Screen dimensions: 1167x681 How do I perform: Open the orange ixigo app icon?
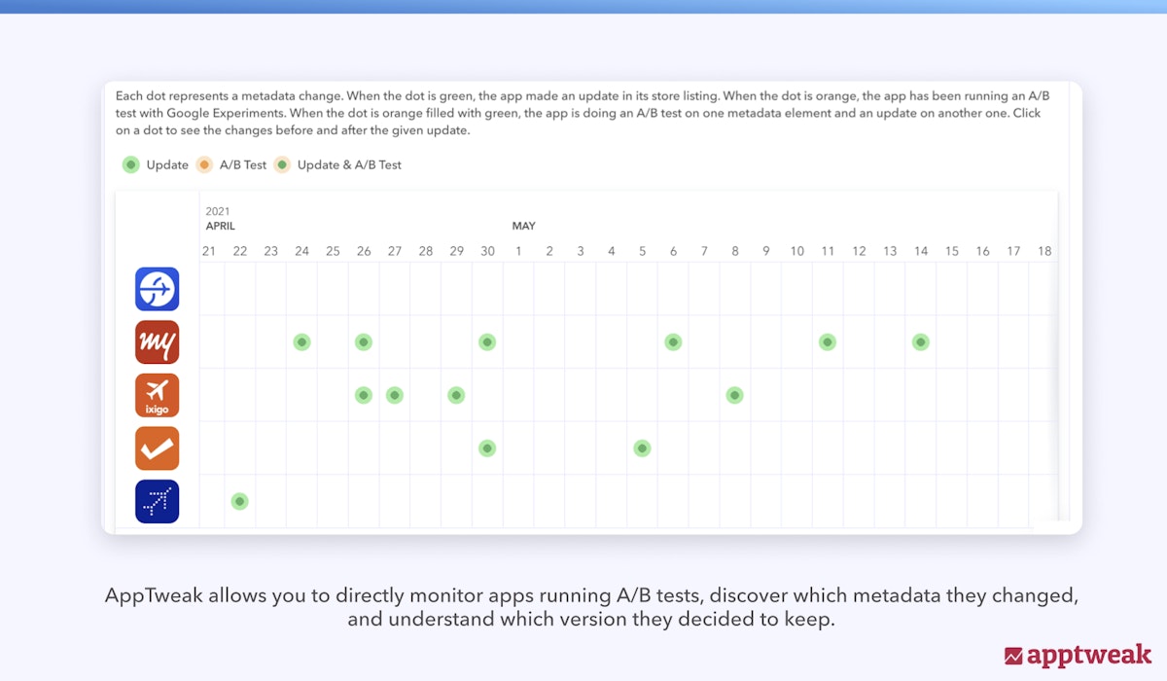[157, 395]
